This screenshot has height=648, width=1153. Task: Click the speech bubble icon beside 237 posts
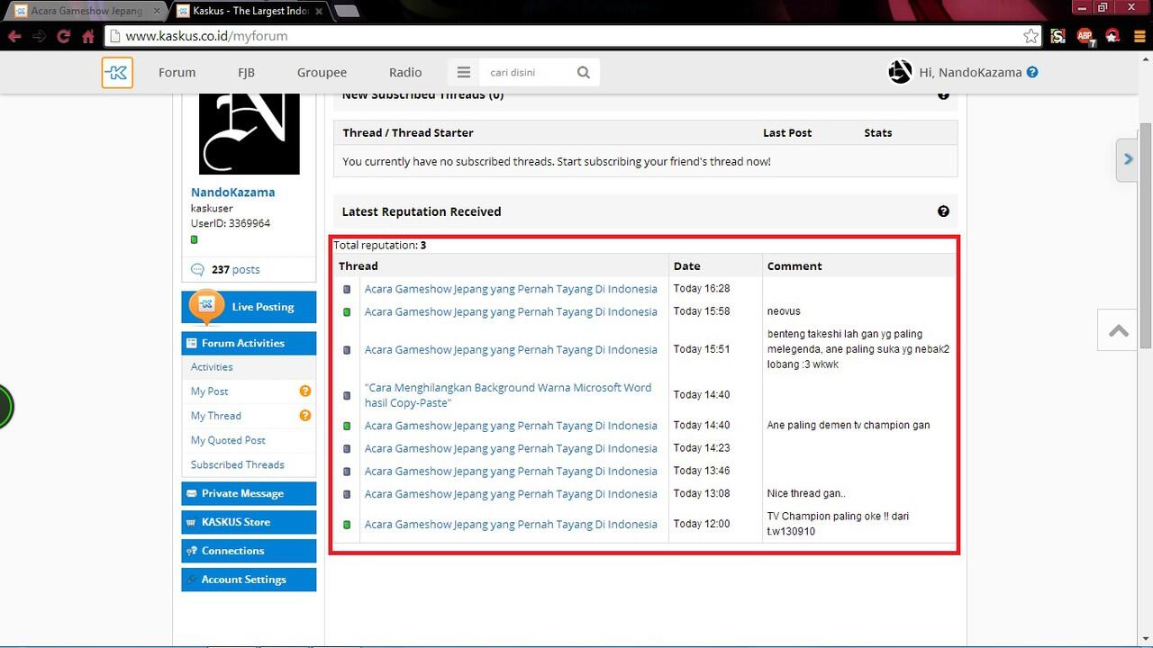(x=198, y=269)
